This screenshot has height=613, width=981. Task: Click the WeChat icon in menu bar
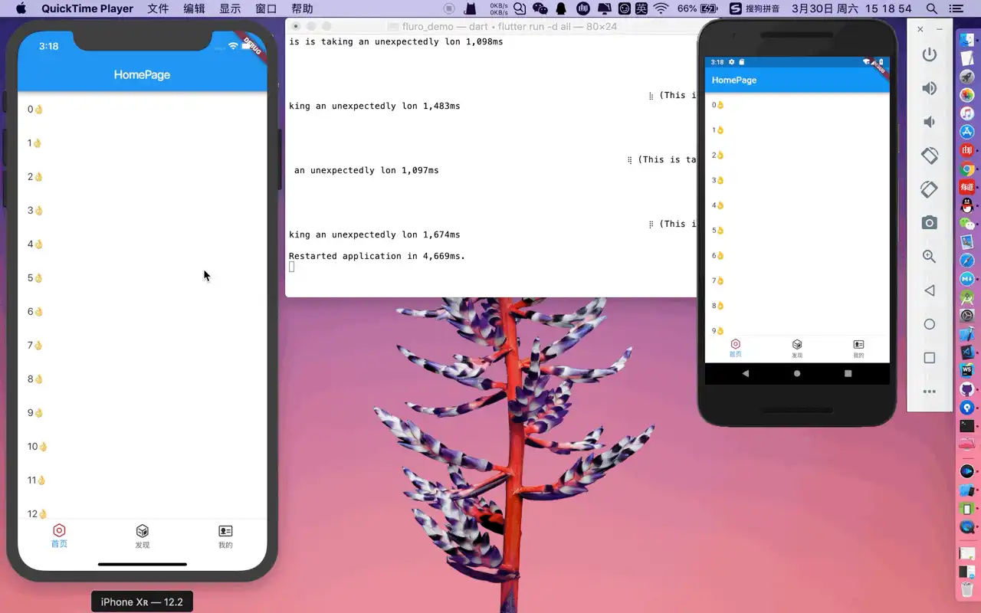[x=540, y=8]
